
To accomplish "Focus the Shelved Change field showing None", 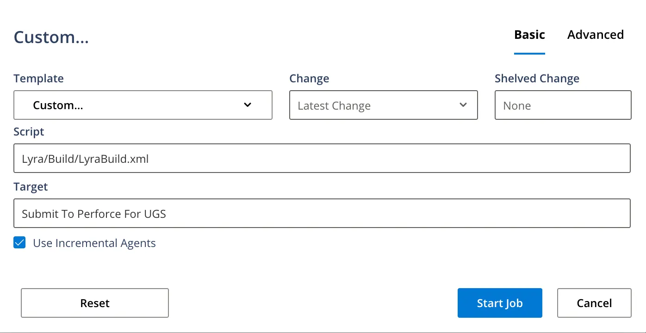I will point(563,105).
